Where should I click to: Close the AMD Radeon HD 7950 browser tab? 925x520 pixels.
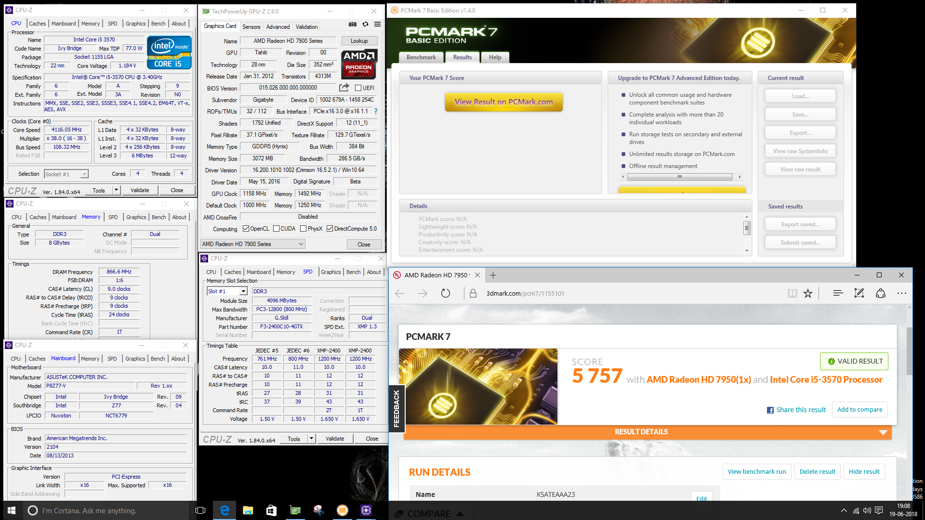click(x=477, y=275)
